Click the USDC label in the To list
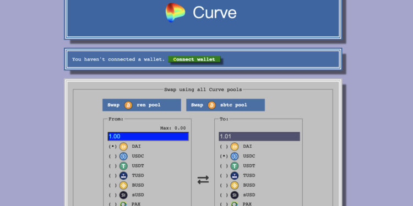413x206 pixels. click(x=249, y=156)
